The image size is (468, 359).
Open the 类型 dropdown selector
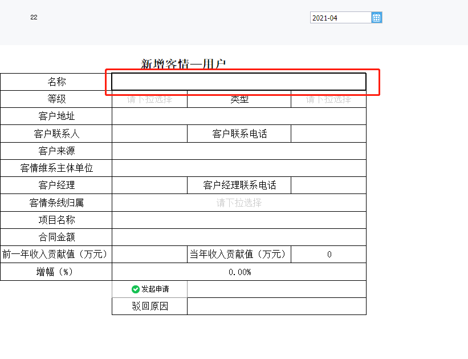click(x=328, y=99)
